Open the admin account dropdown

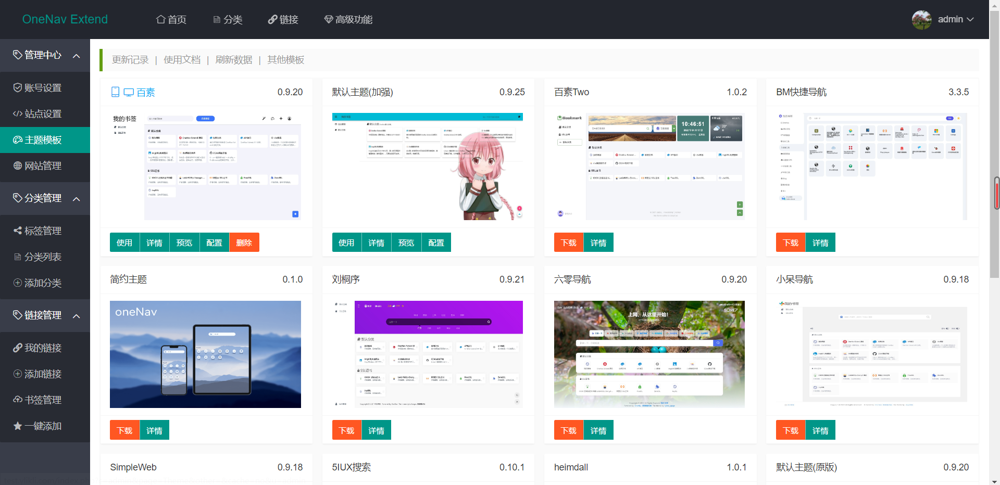(x=955, y=19)
